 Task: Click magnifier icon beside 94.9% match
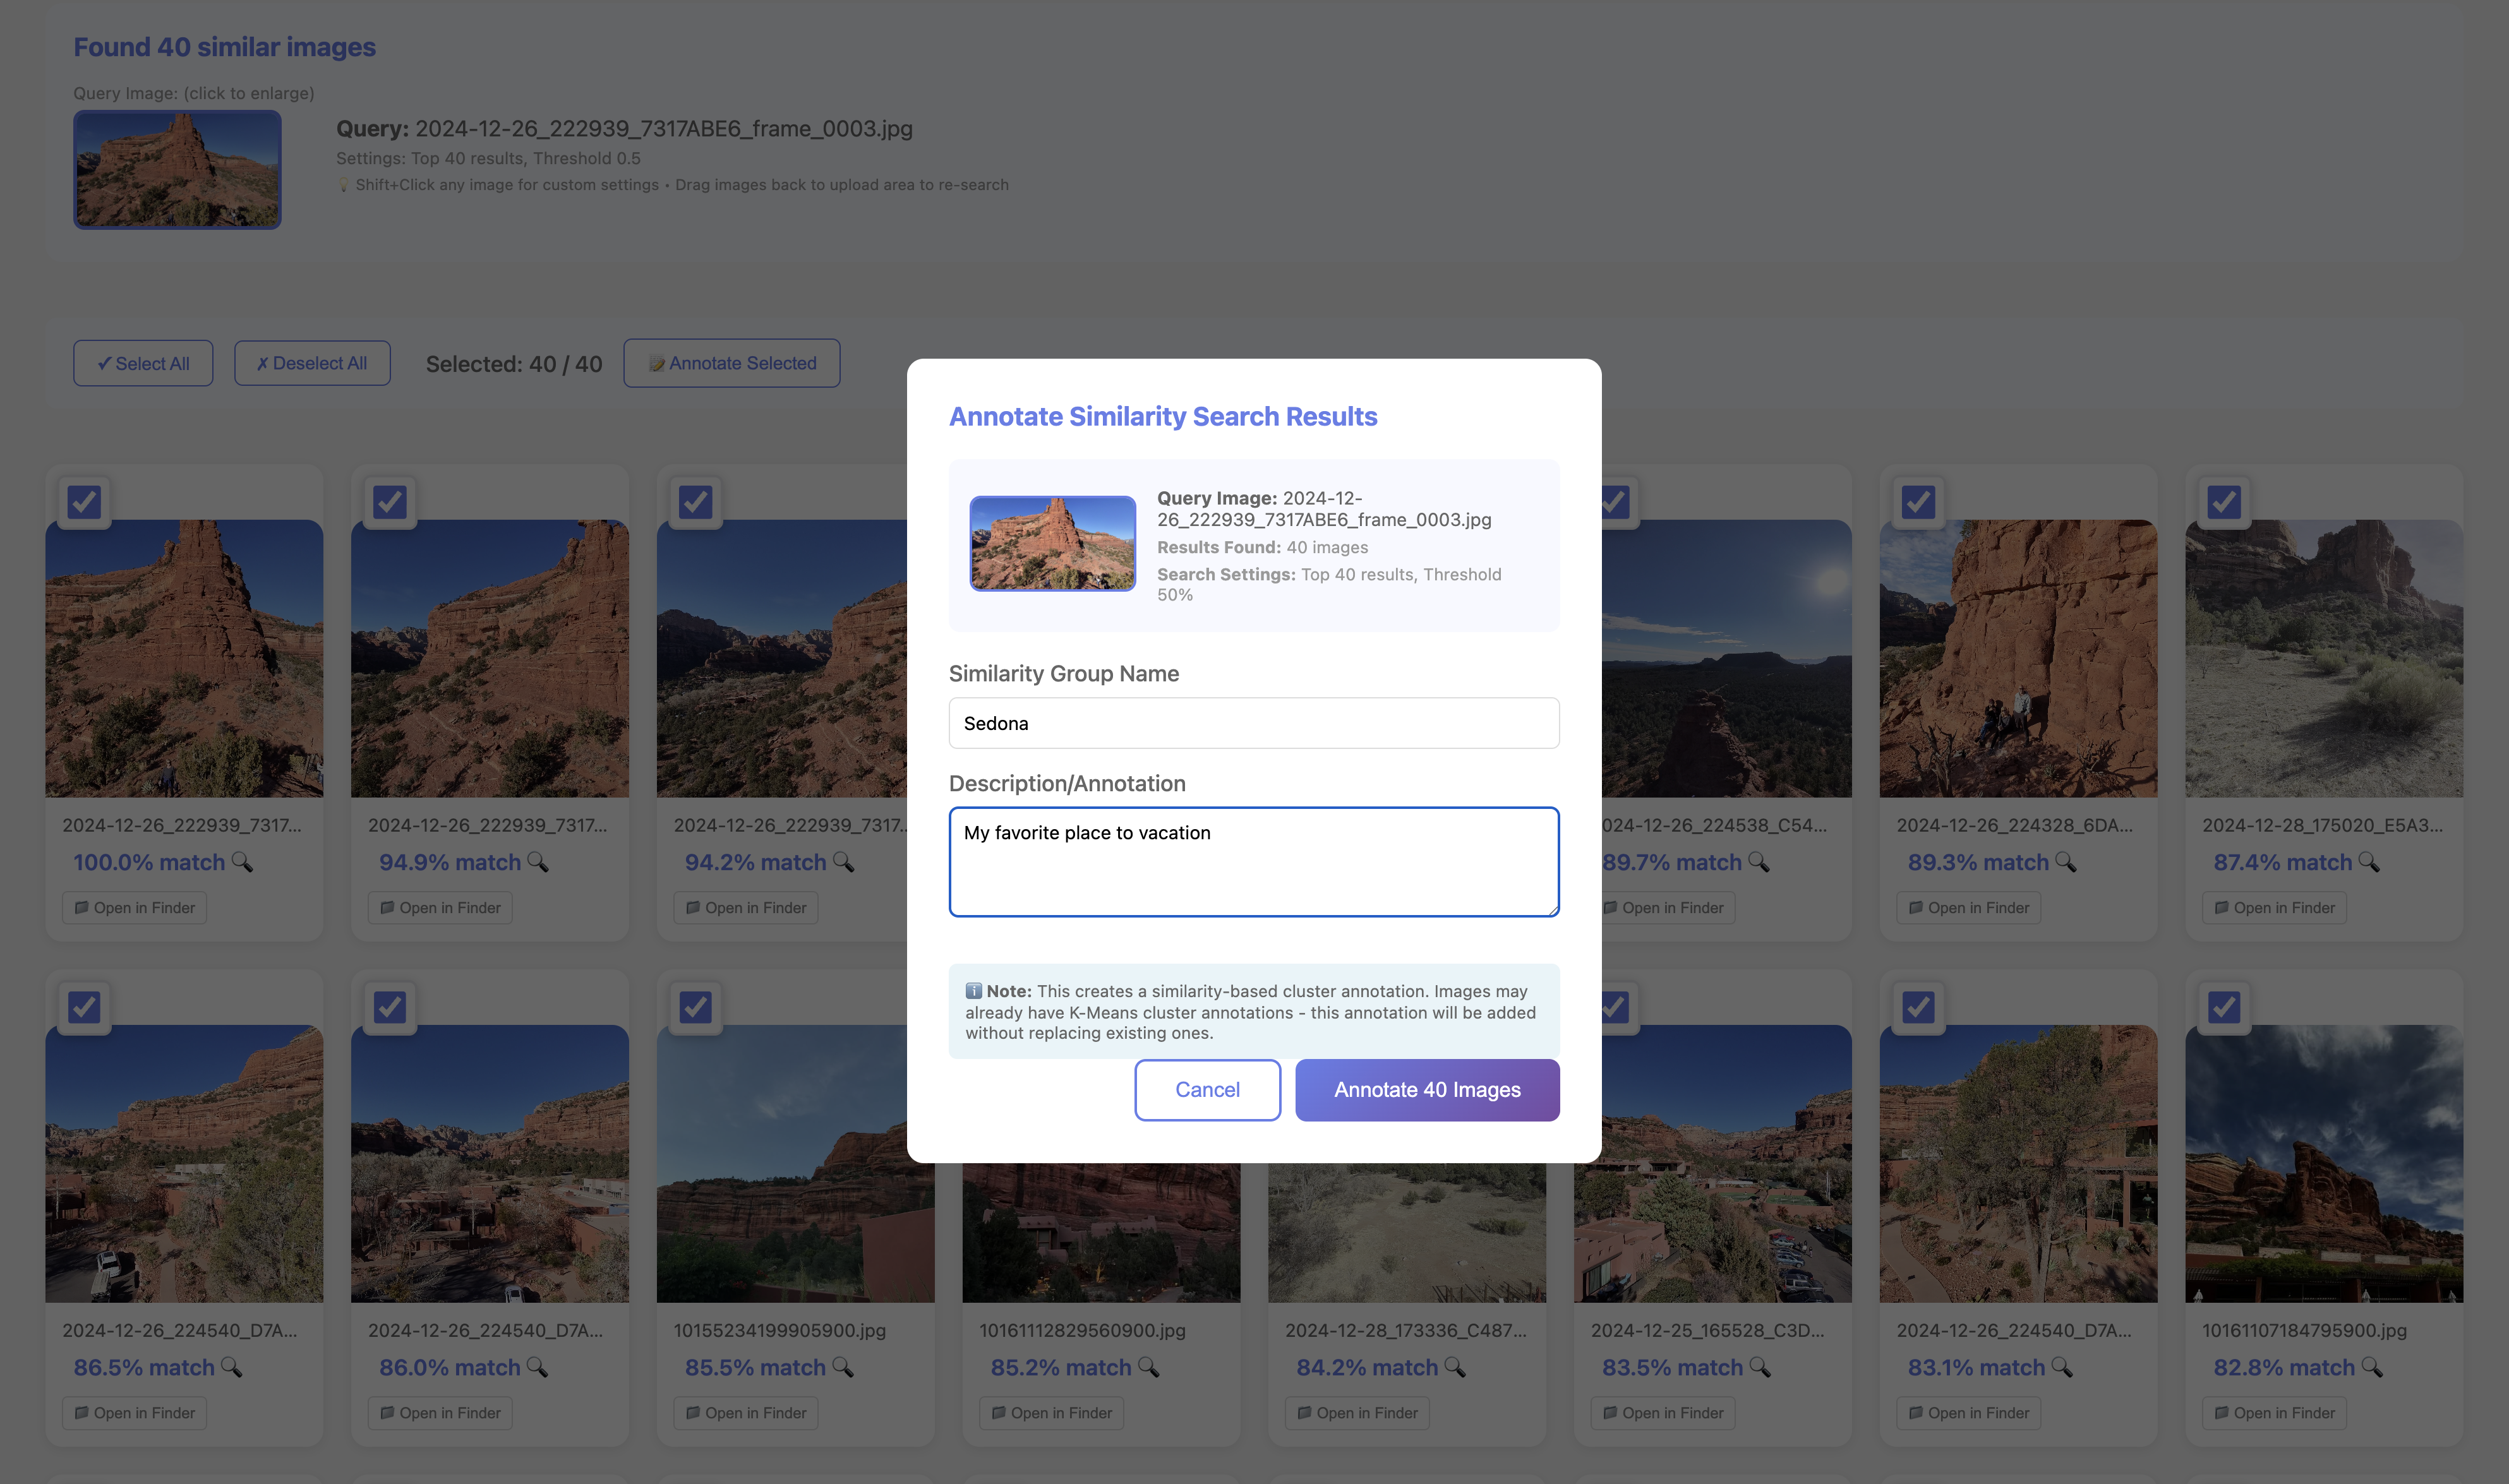(x=538, y=862)
